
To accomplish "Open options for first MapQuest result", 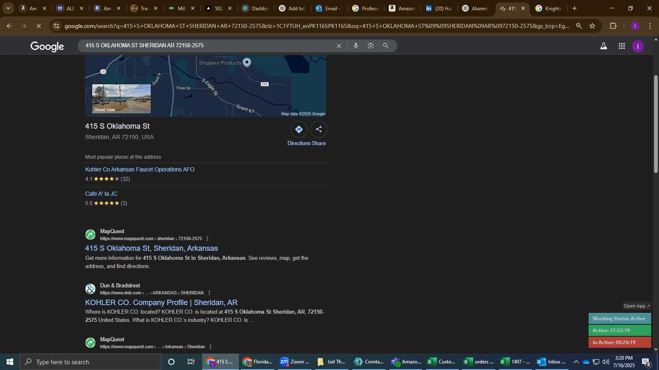I will pyautogui.click(x=207, y=238).
